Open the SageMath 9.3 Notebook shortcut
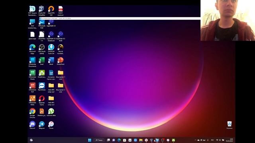Image resolution: width=255 pixels, height=143 pixels. [x=51, y=36]
